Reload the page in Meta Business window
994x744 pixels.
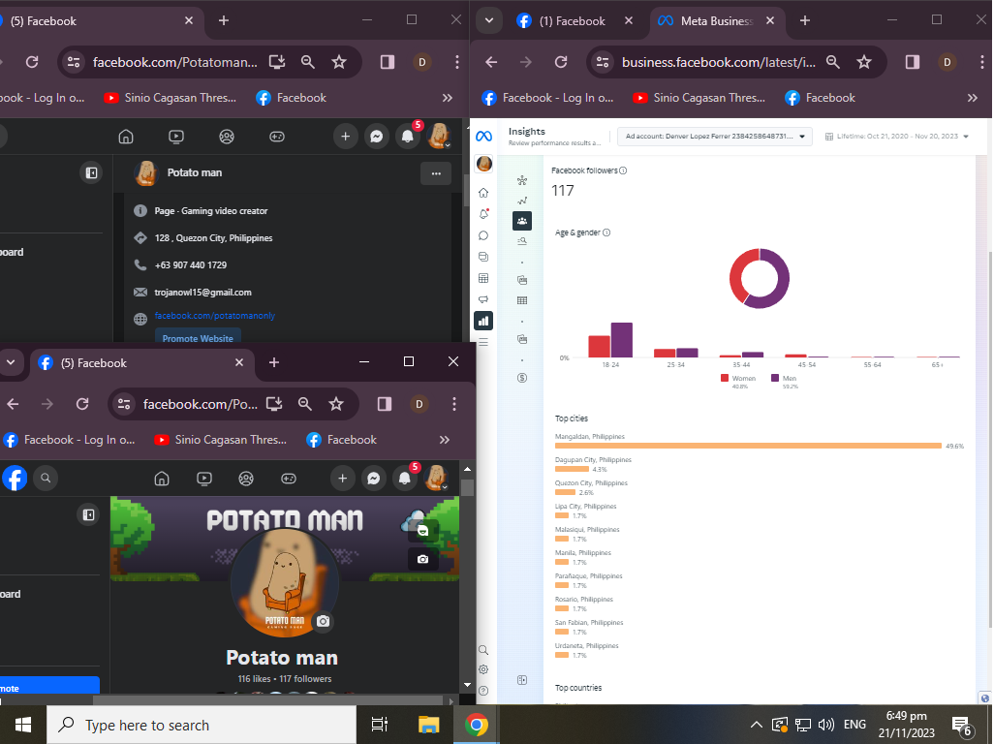click(x=560, y=61)
